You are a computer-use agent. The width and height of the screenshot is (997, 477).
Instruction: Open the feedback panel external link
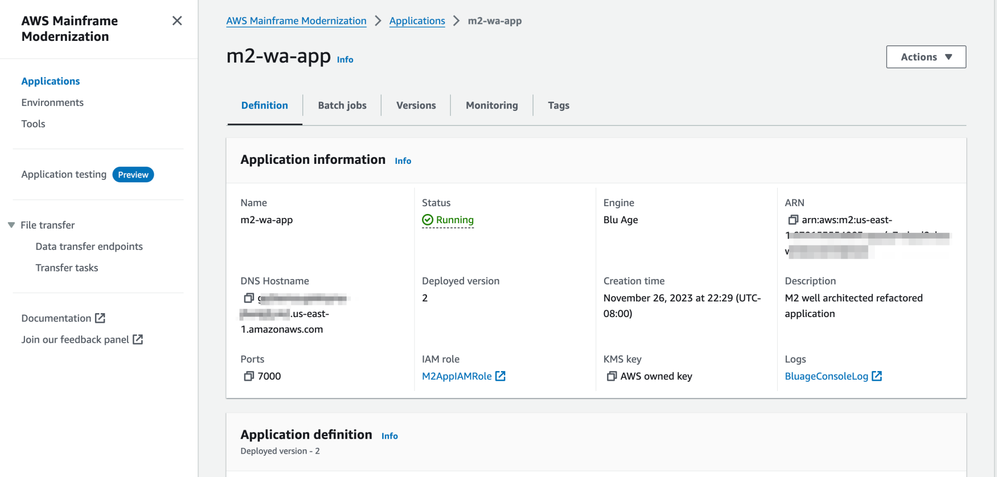pos(138,339)
